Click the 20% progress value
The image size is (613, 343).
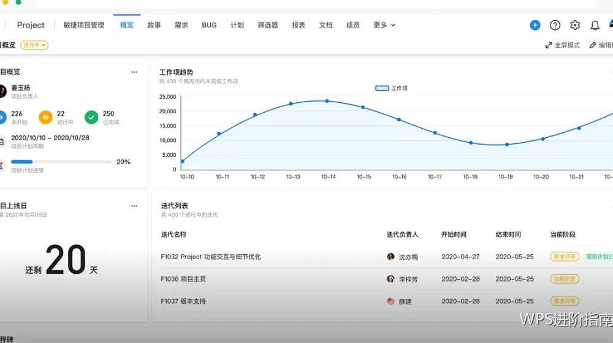(123, 162)
